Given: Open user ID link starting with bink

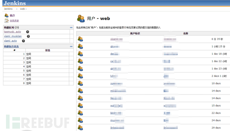Looking at the screenshot, I should (x=116, y=113).
